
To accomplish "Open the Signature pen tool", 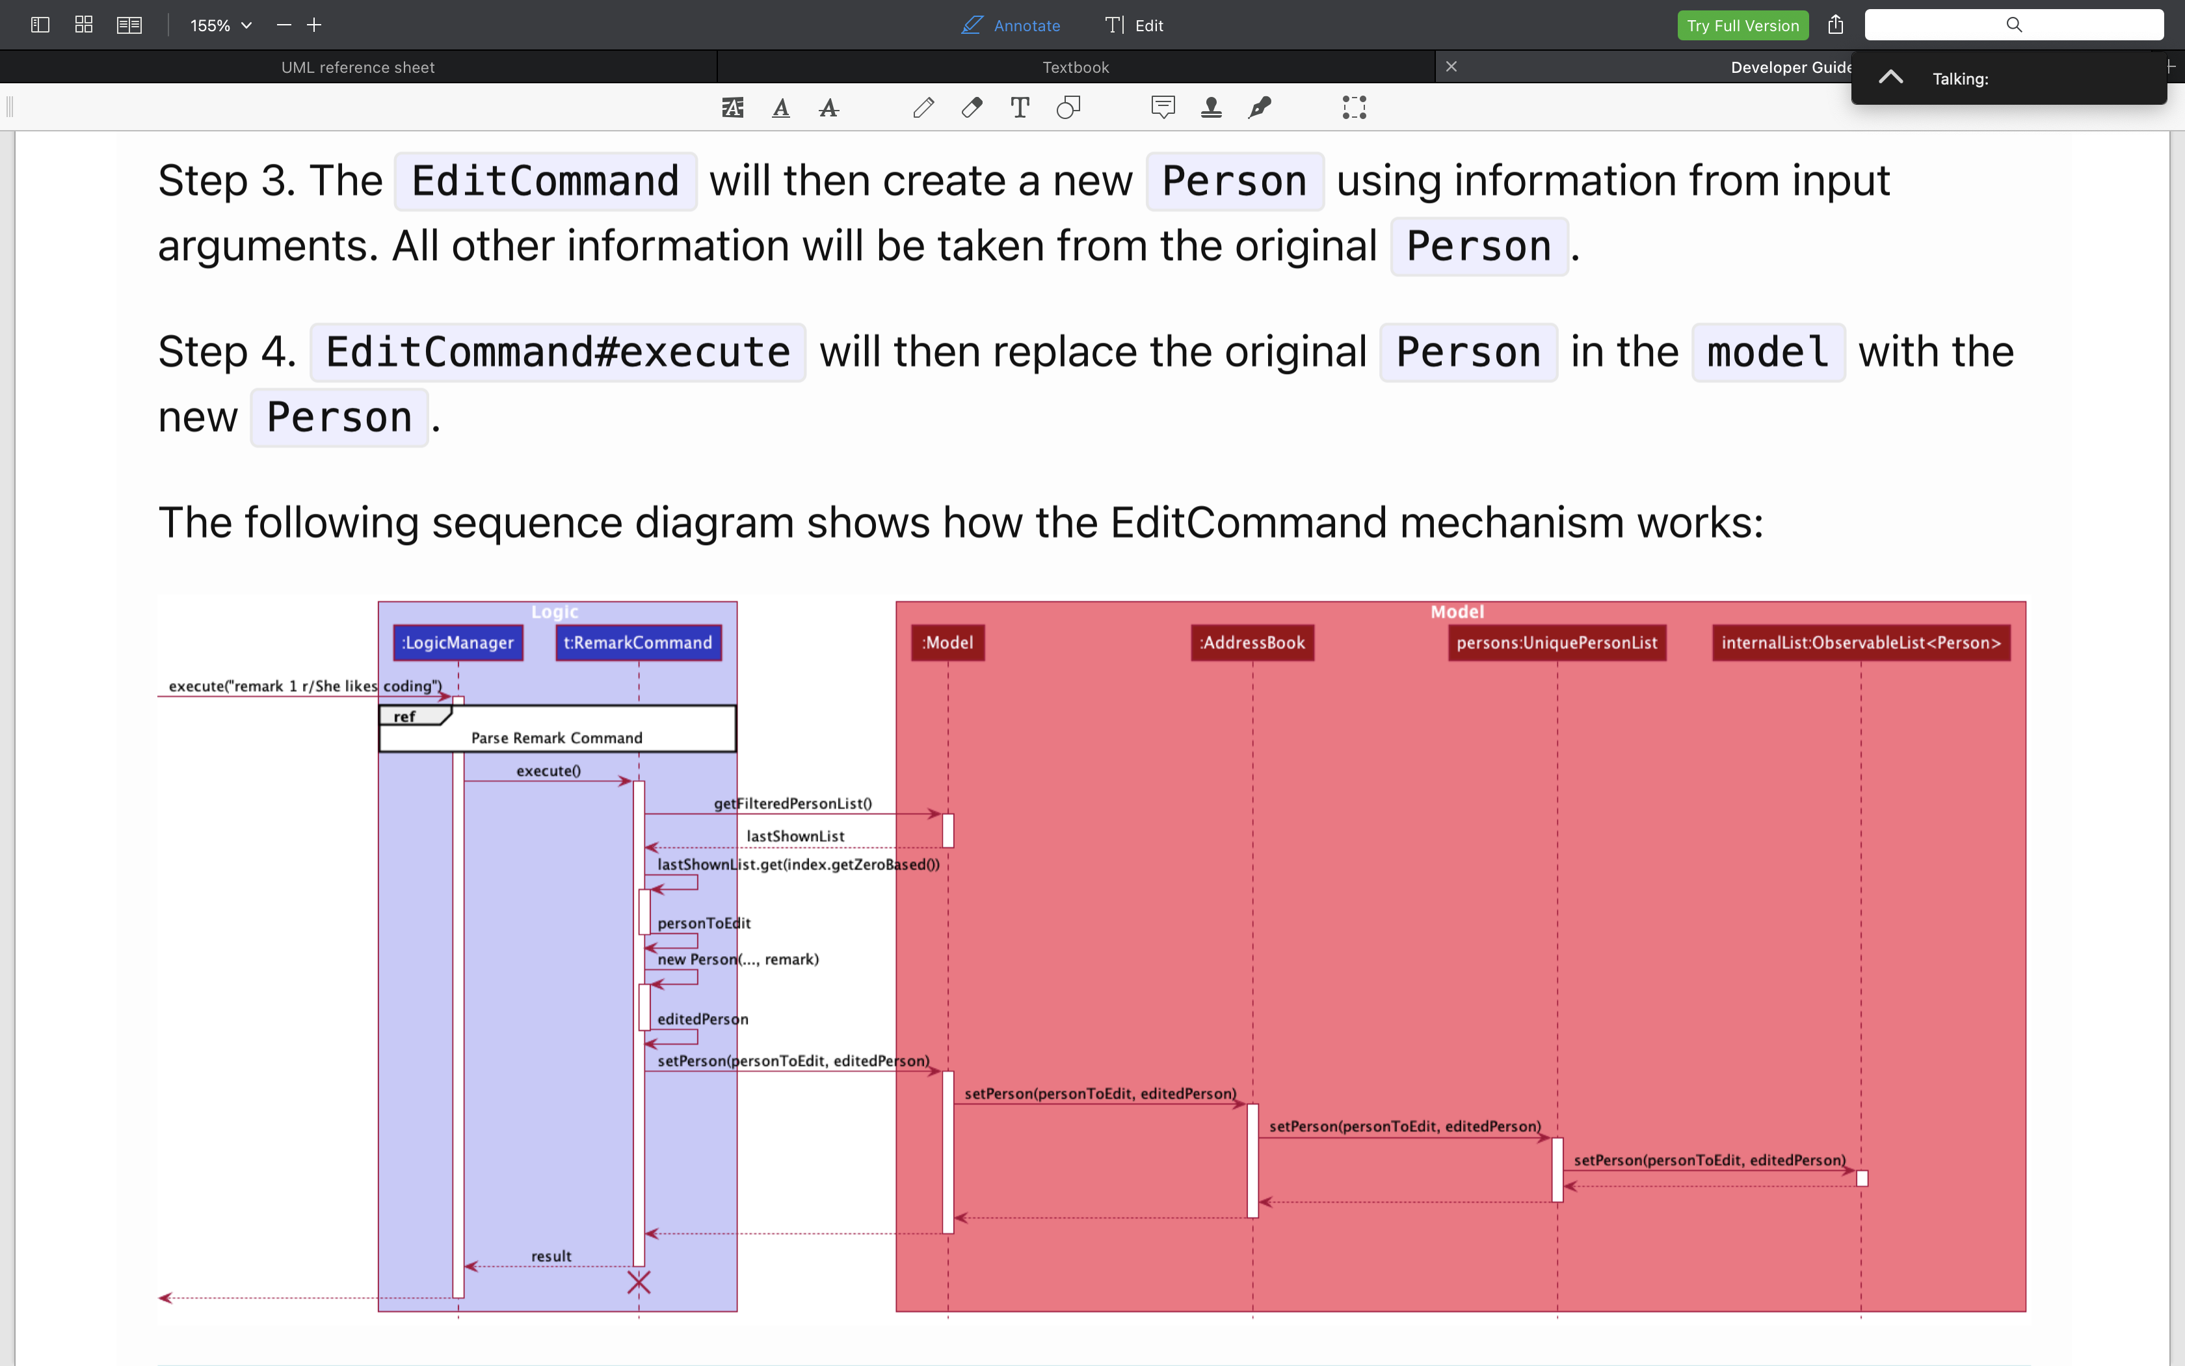I will [1260, 109].
